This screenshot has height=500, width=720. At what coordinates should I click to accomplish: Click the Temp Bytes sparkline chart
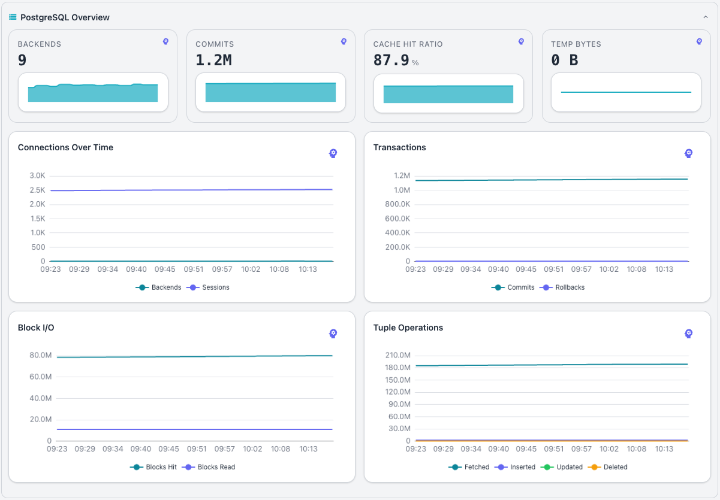click(626, 92)
